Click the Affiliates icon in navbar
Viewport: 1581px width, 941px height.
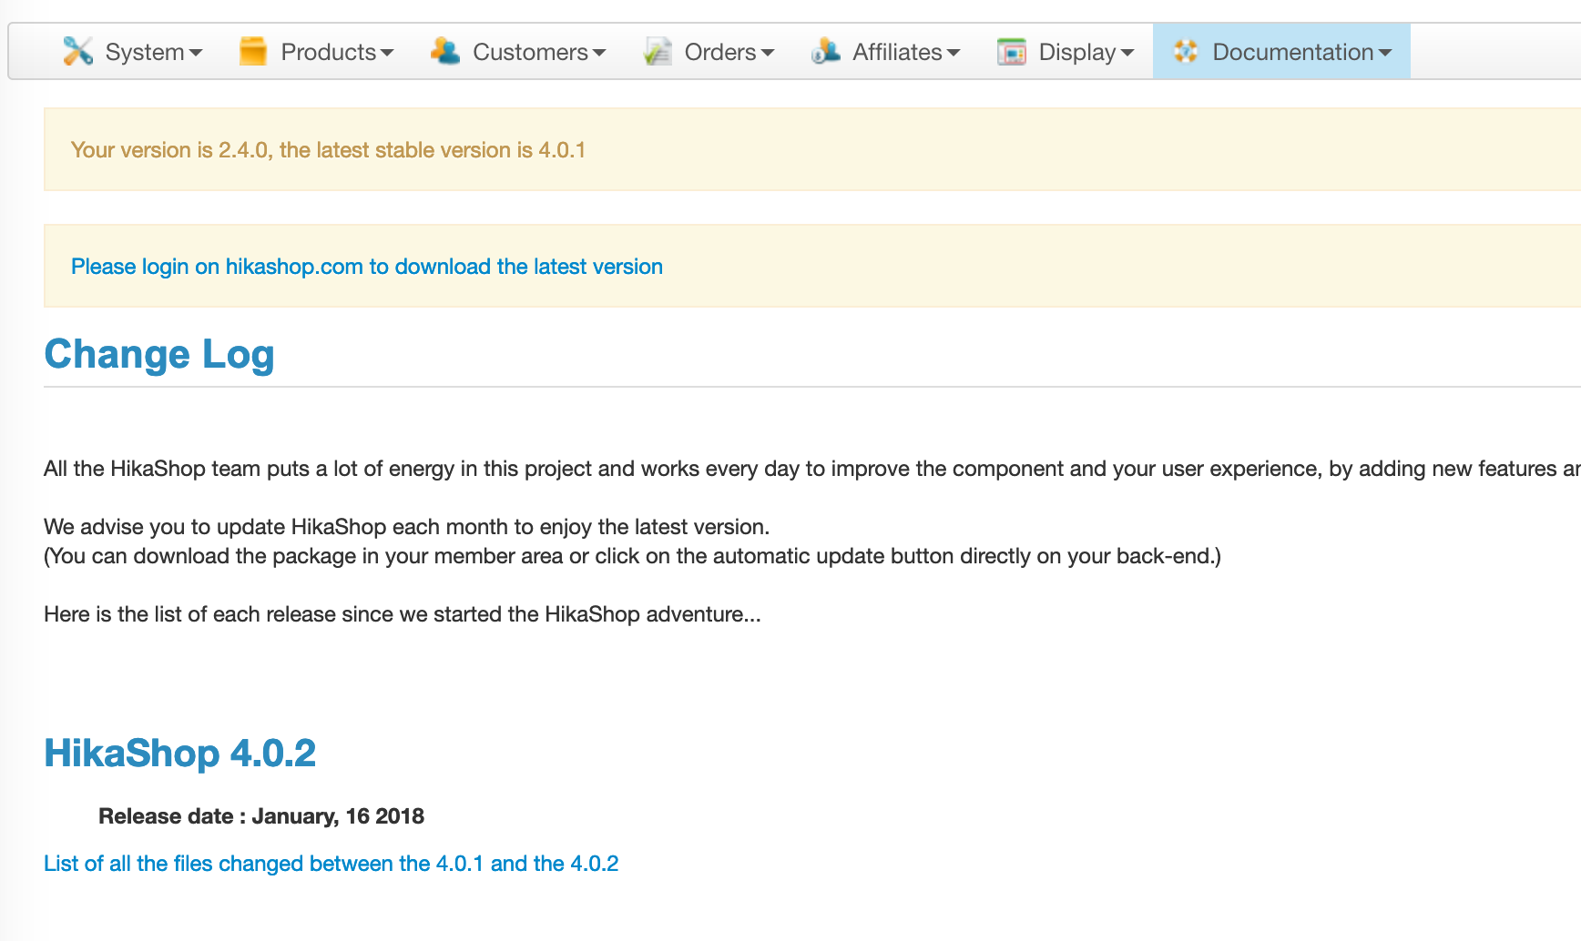click(826, 51)
